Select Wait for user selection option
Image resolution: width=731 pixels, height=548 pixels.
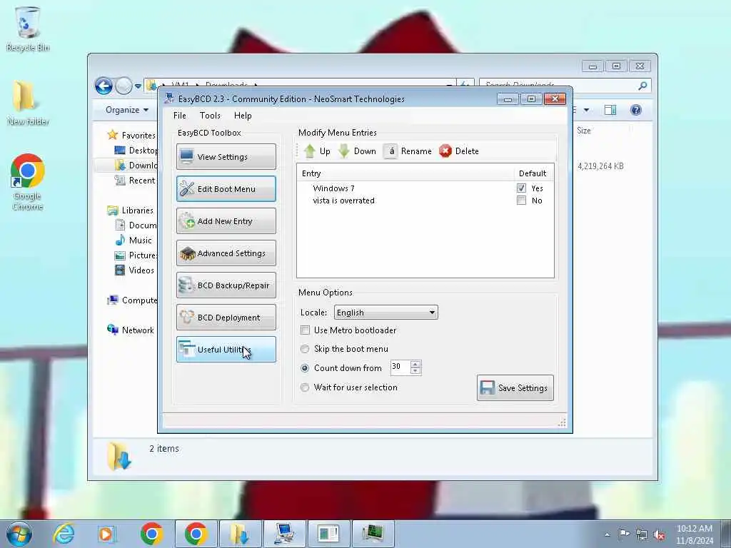pos(305,387)
